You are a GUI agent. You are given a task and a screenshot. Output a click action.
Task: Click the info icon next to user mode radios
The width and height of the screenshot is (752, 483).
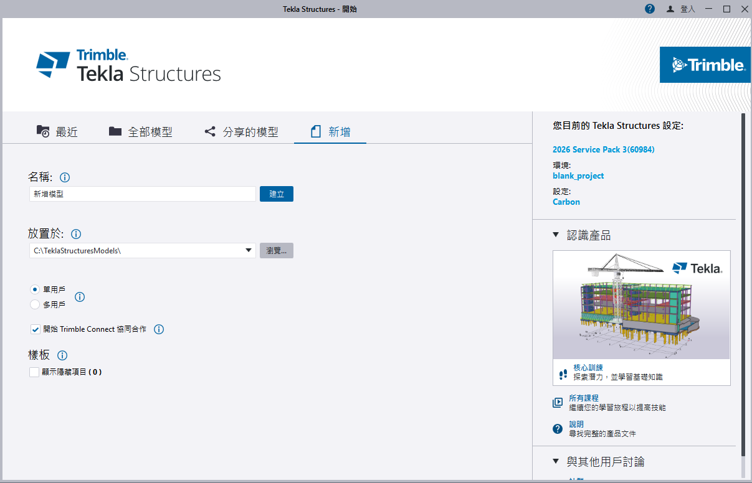(x=80, y=297)
